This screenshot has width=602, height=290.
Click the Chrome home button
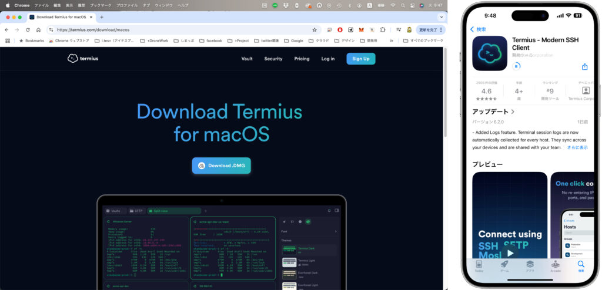[38, 30]
